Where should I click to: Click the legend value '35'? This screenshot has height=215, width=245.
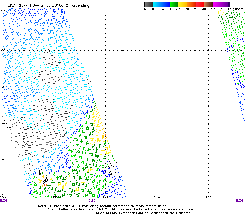[204, 9]
